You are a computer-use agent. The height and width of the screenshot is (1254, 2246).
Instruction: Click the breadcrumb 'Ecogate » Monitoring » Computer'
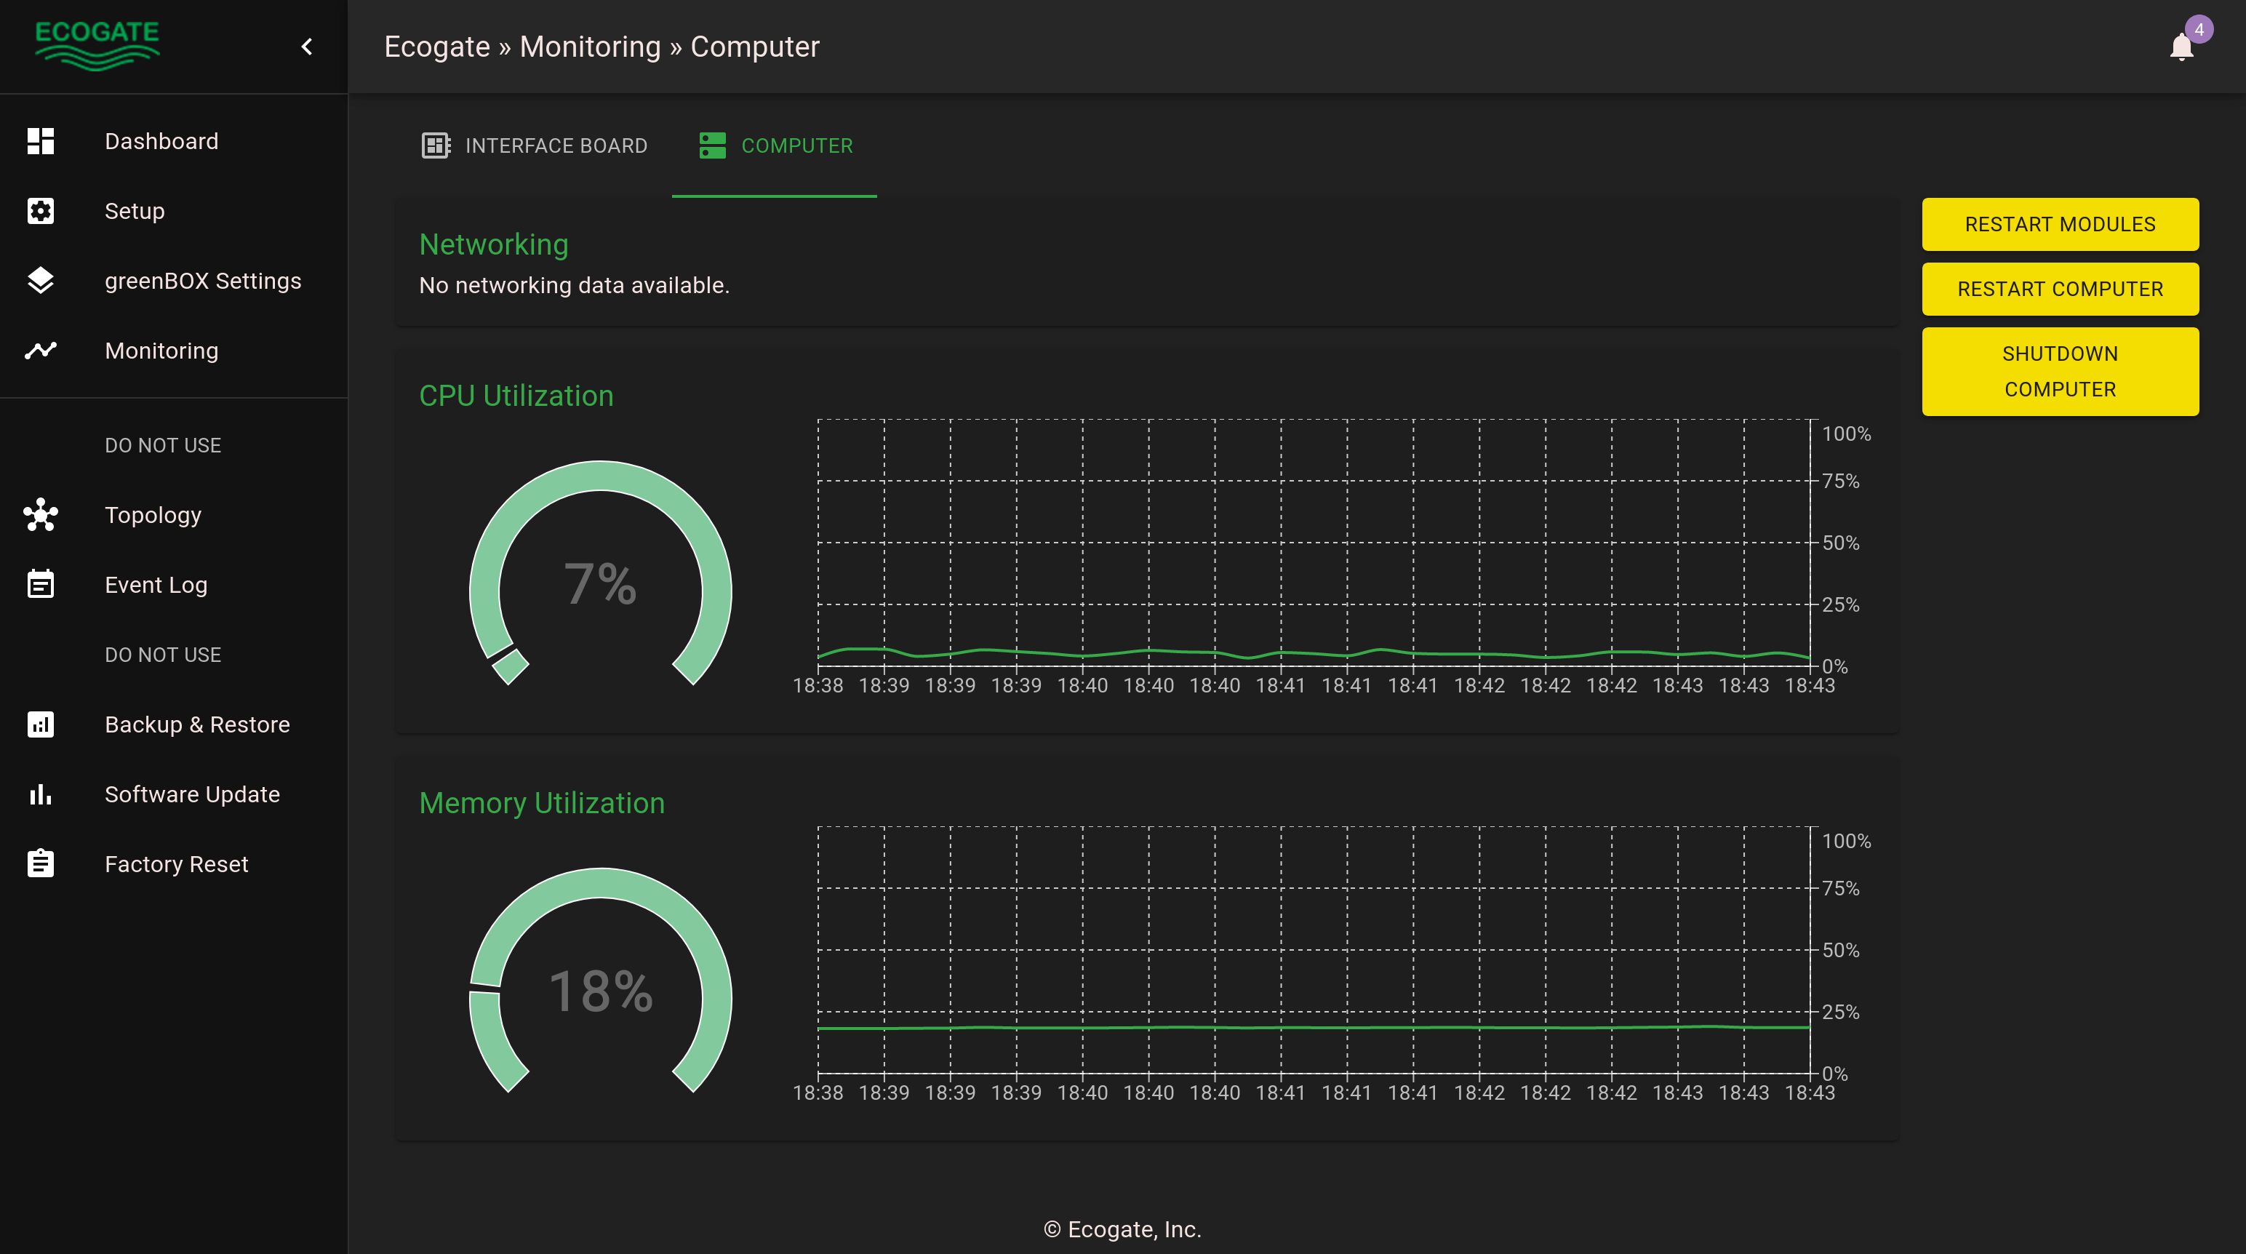pyautogui.click(x=602, y=47)
